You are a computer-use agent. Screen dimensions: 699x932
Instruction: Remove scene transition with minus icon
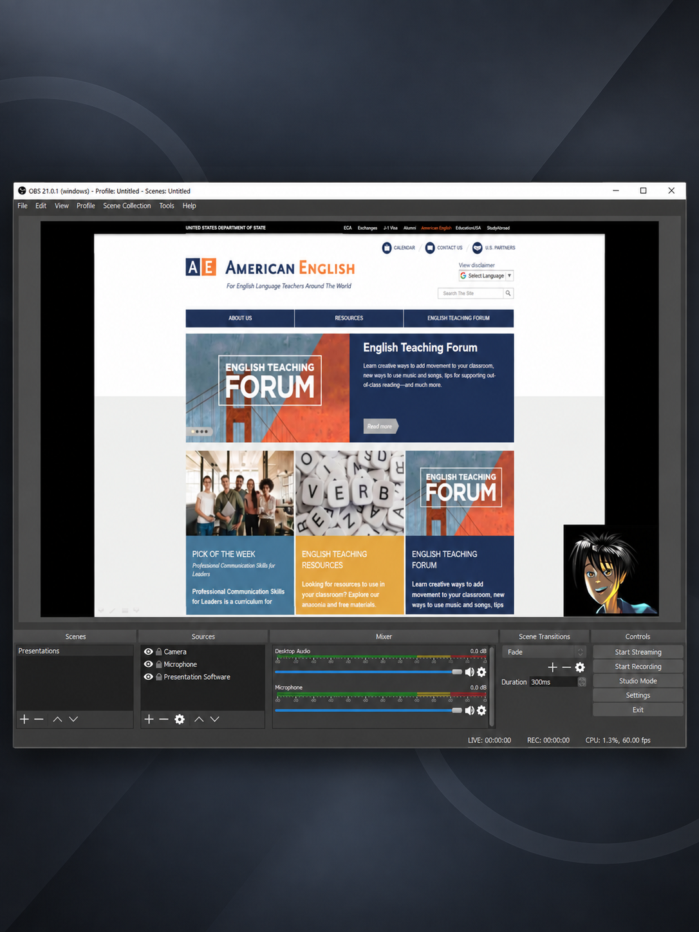tap(566, 667)
